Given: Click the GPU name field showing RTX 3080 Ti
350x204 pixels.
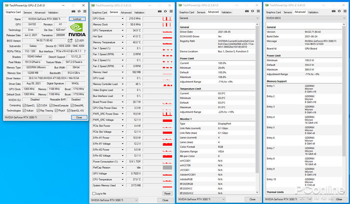Looking at the screenshot, I should (44, 19).
